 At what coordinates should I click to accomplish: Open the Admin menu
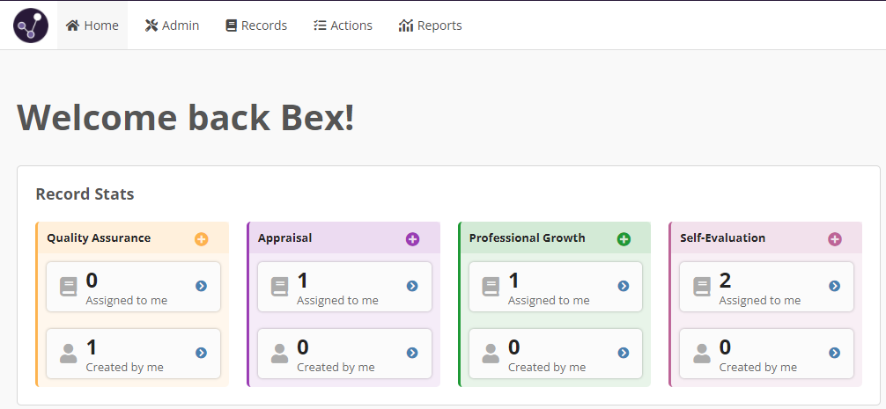coord(173,26)
